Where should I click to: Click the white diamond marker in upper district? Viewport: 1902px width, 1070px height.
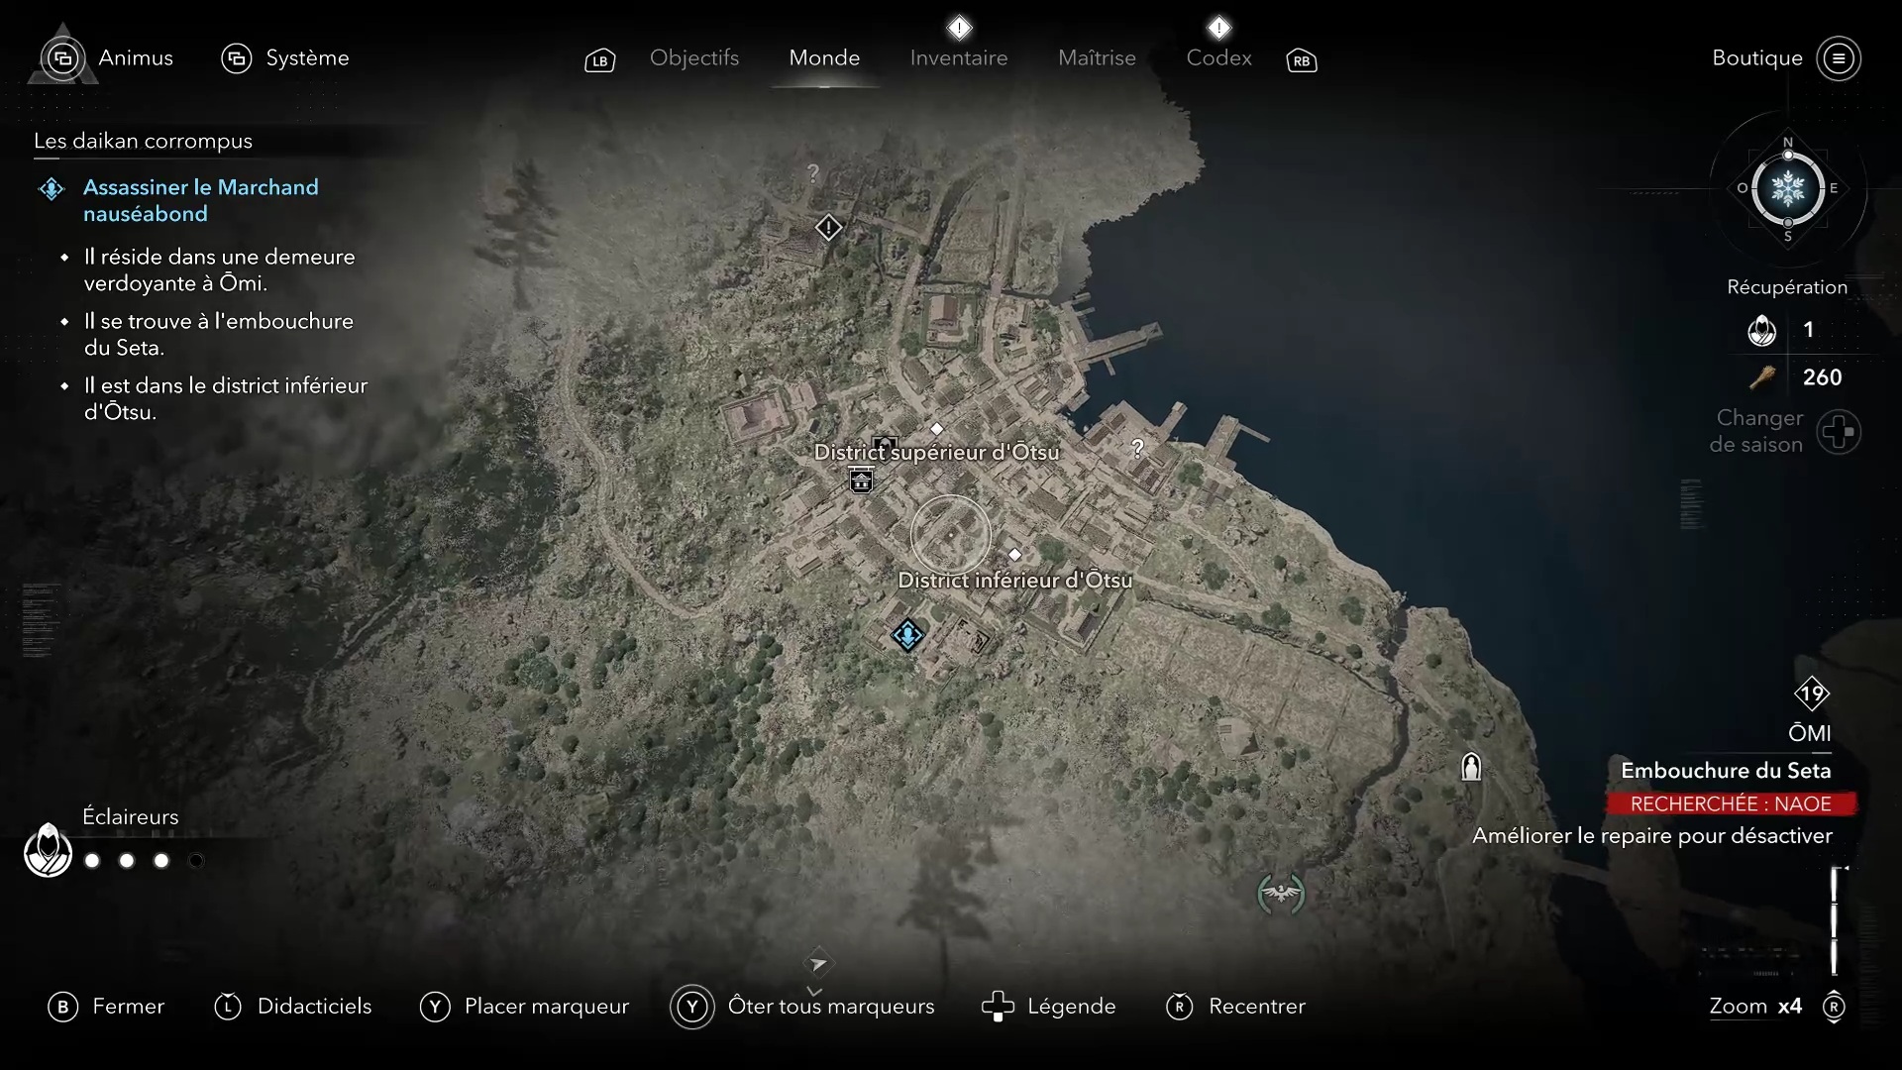[x=937, y=429]
